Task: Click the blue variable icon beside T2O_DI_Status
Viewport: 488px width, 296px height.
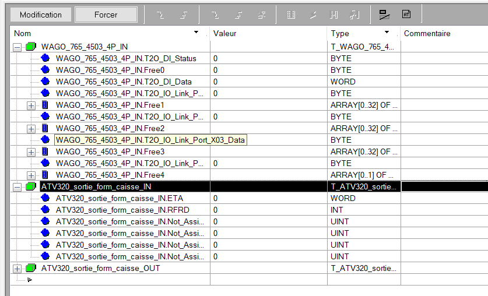Action: [45, 58]
